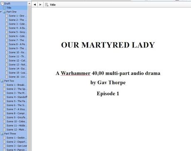Screen dimensions: 191x151
Task: Open Scene 7 - A Way
Action: (x=17, y=109)
